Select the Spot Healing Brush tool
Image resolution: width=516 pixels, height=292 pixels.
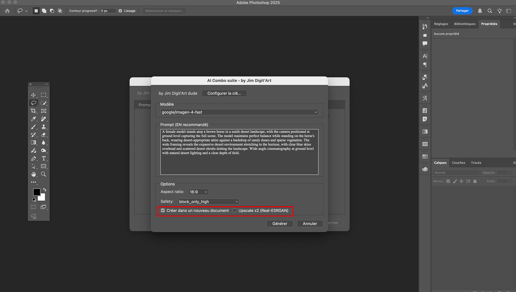point(44,119)
